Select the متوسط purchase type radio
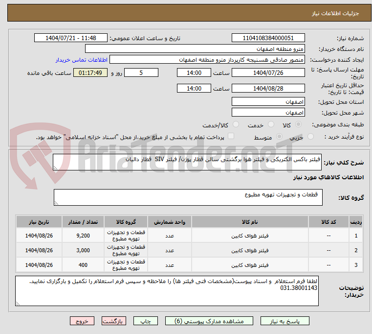Image resolution: width=372 pixels, height=334 pixels. click(279, 137)
